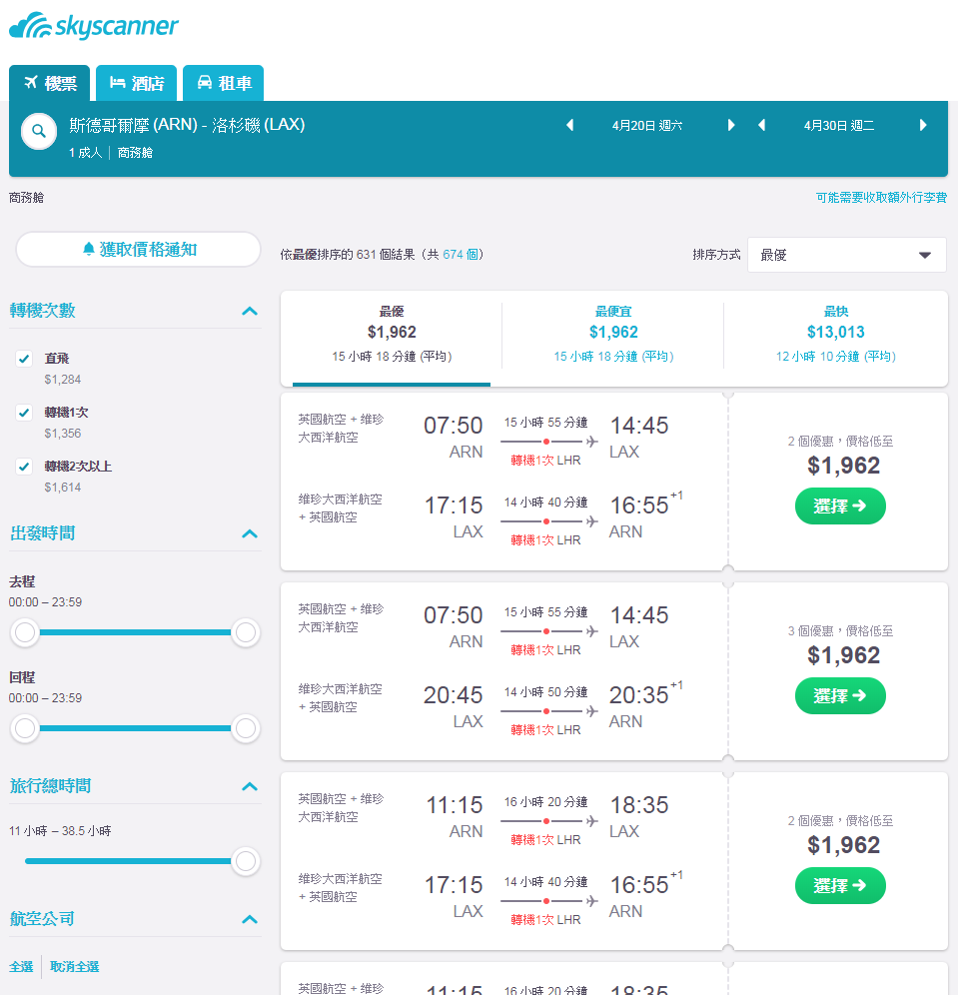The width and height of the screenshot is (958, 995).
Task: Click the 674 個 total results link
Action: coord(460,255)
